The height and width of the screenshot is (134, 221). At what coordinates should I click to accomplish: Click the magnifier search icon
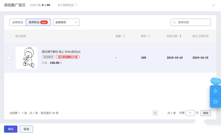[174, 22]
